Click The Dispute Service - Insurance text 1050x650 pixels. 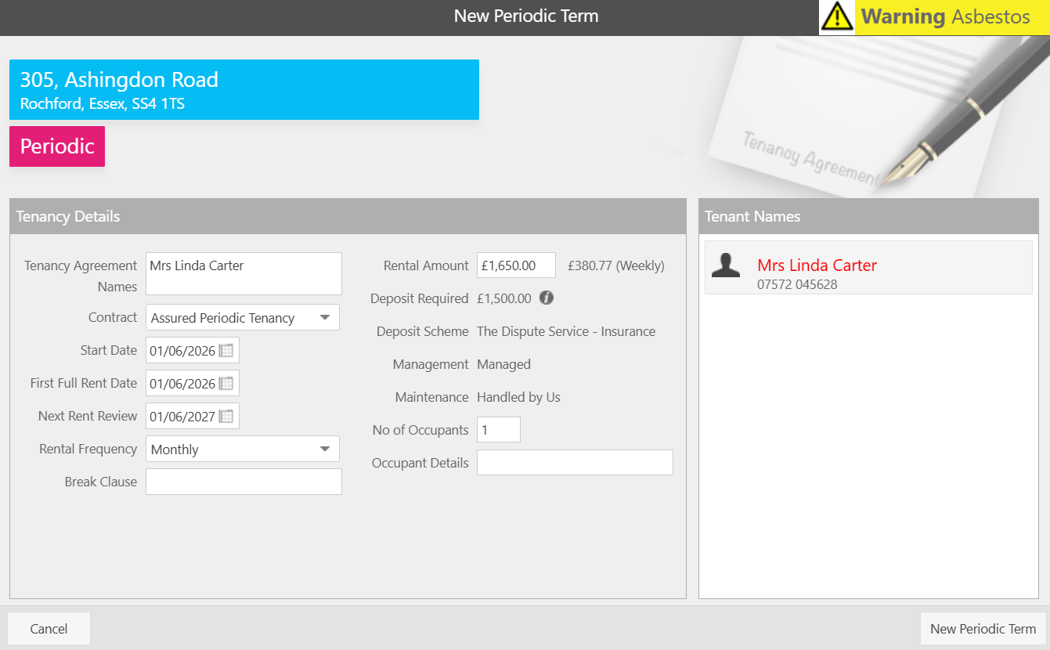pyautogui.click(x=566, y=331)
